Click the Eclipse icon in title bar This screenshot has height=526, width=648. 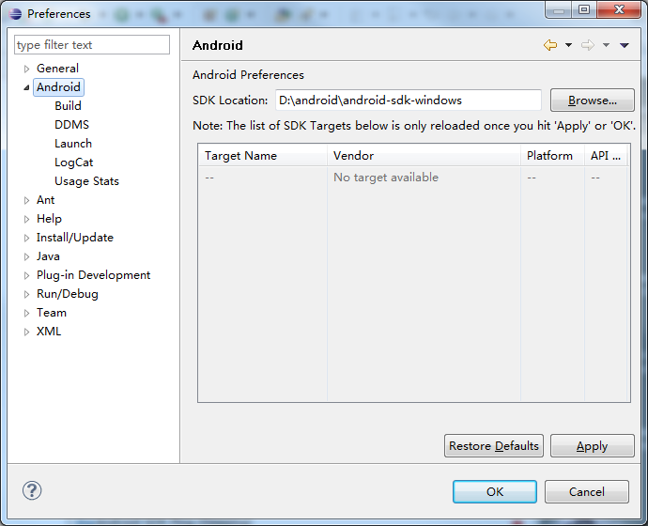click(15, 14)
